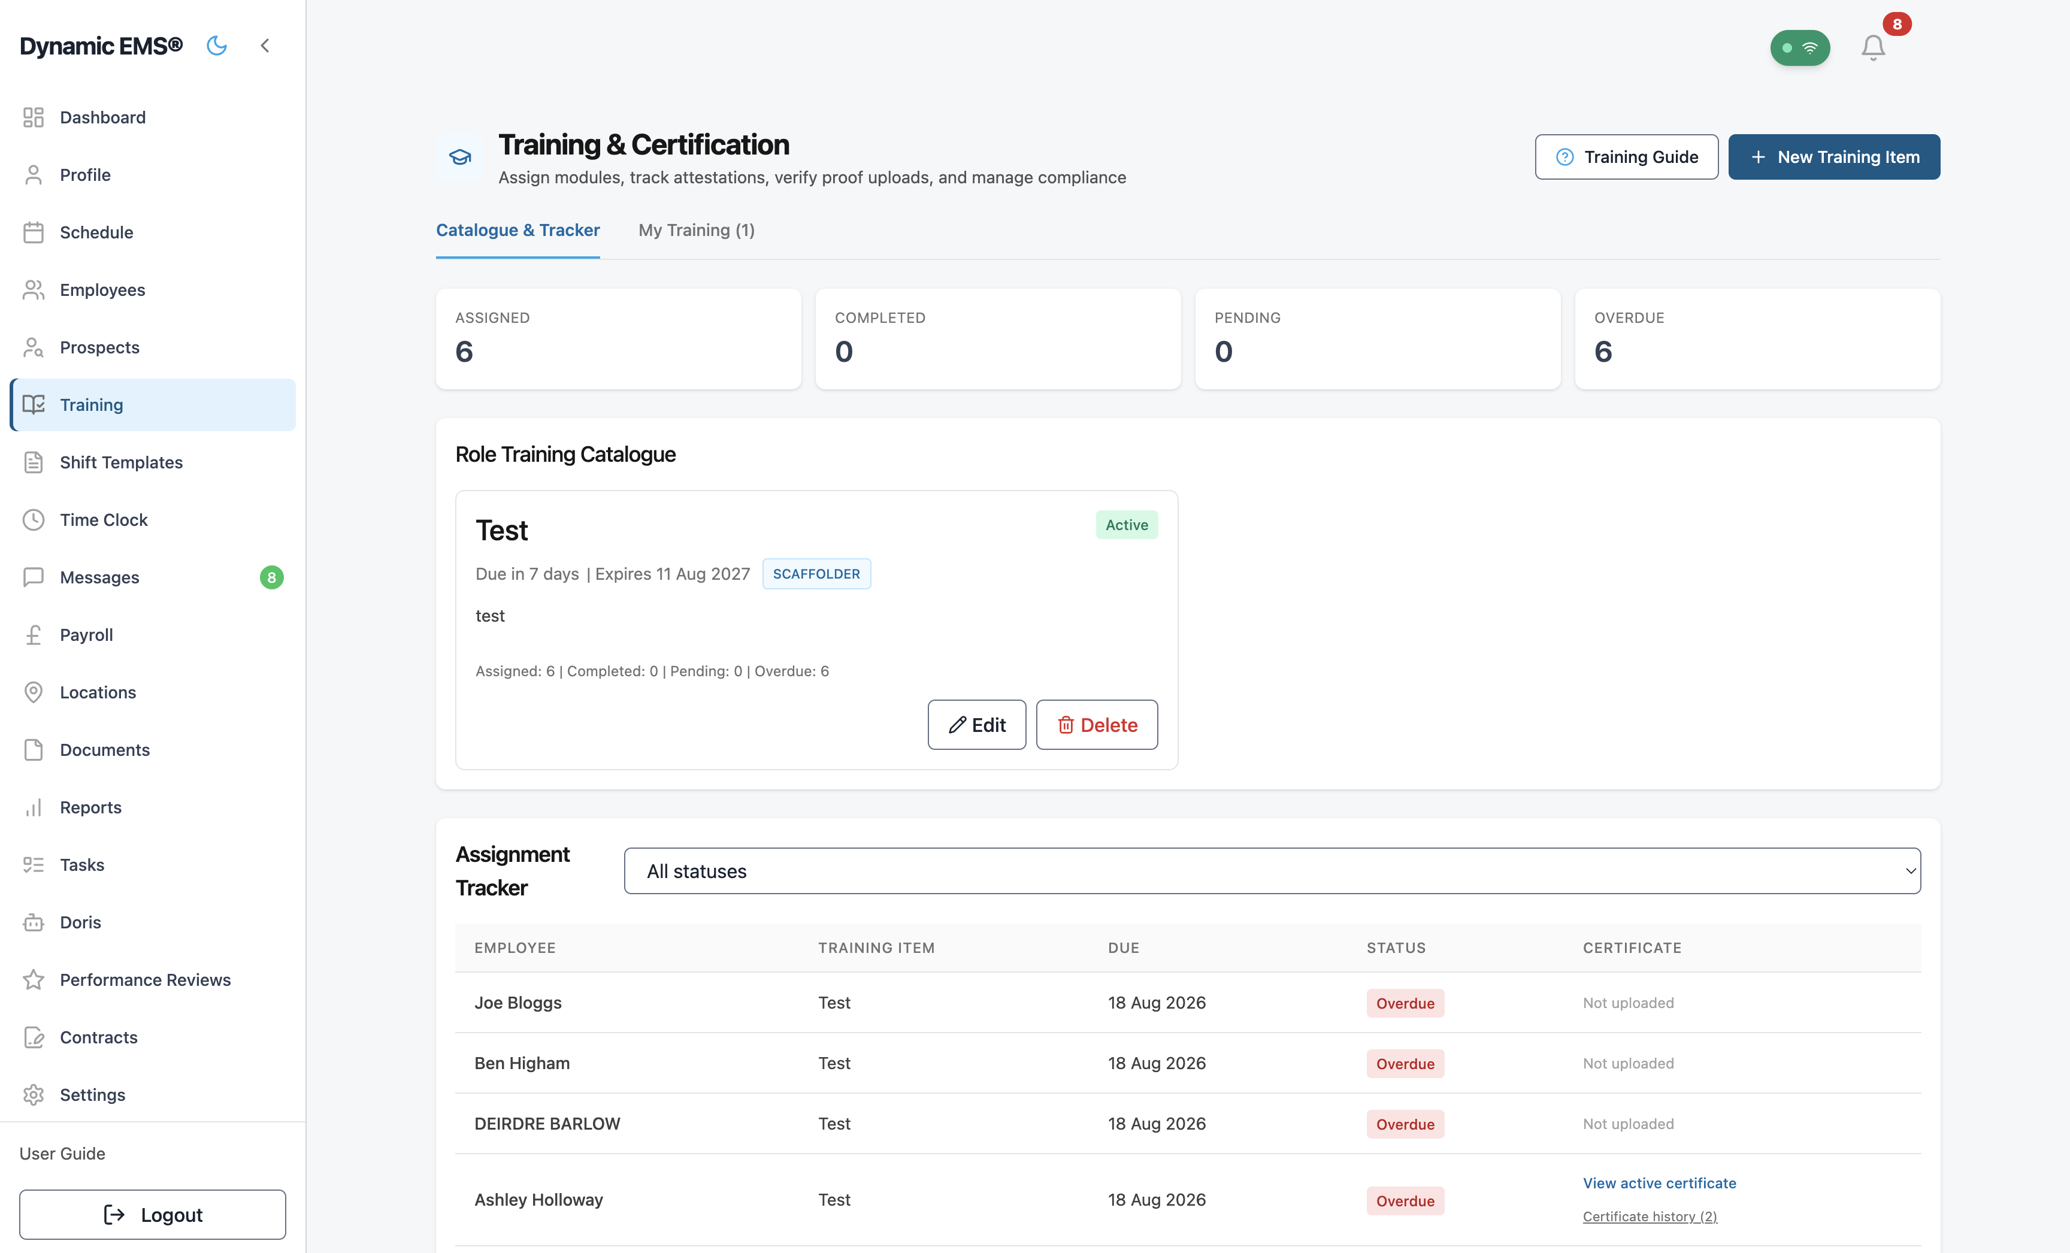This screenshot has height=1253, width=2070.
Task: Open Performance Reviews
Action: pyautogui.click(x=152, y=980)
